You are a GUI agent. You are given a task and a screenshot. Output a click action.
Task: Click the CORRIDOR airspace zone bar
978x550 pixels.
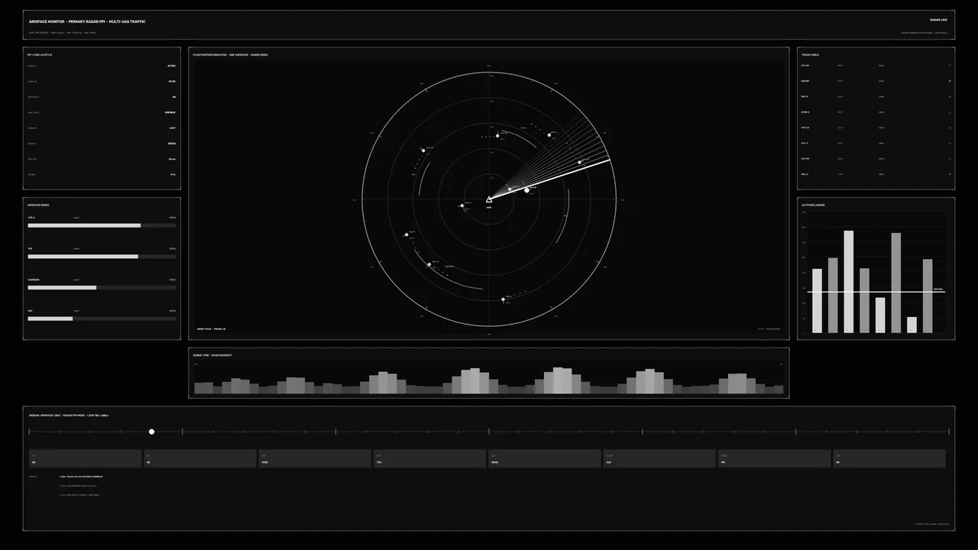102,287
